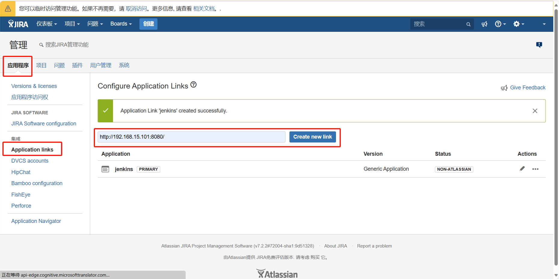
Task: Click the Create new link button
Action: click(313, 137)
